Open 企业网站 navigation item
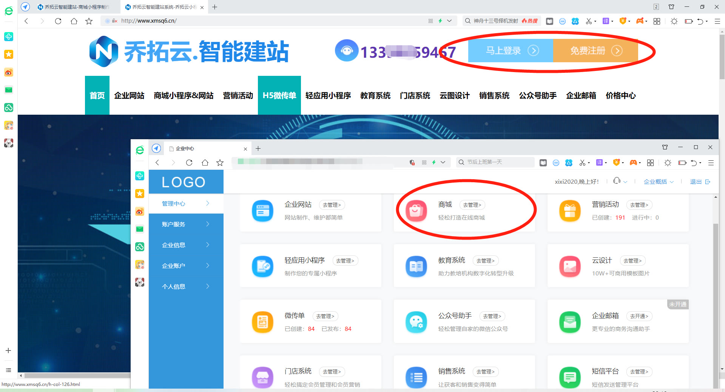725x392 pixels. pos(130,95)
